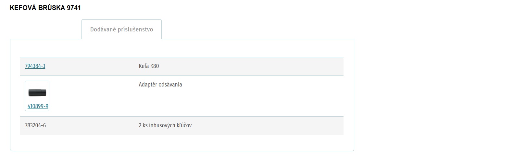Viewport: 513px width, 161px height.
Task: Click the 2 ks inbusových kľúčov text
Action: click(165, 125)
